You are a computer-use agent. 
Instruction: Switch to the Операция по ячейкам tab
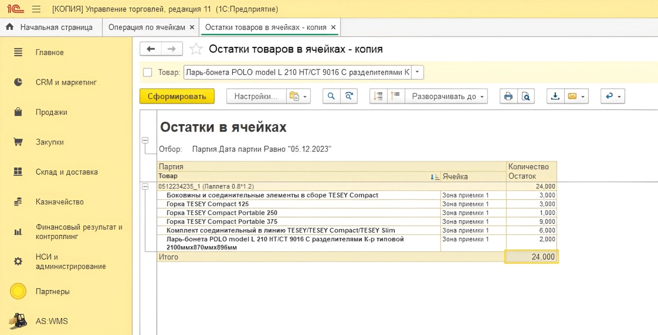[x=148, y=28]
